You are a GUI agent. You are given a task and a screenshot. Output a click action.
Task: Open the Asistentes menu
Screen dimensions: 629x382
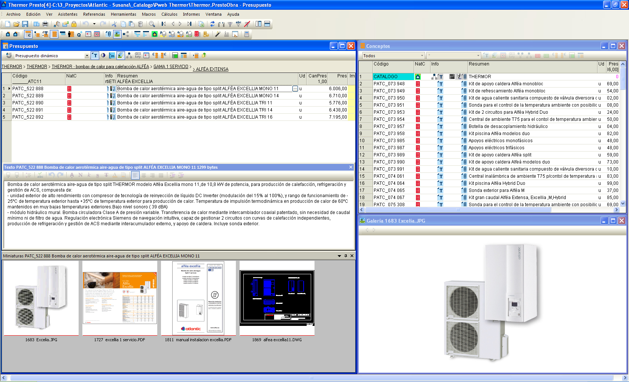coord(68,14)
